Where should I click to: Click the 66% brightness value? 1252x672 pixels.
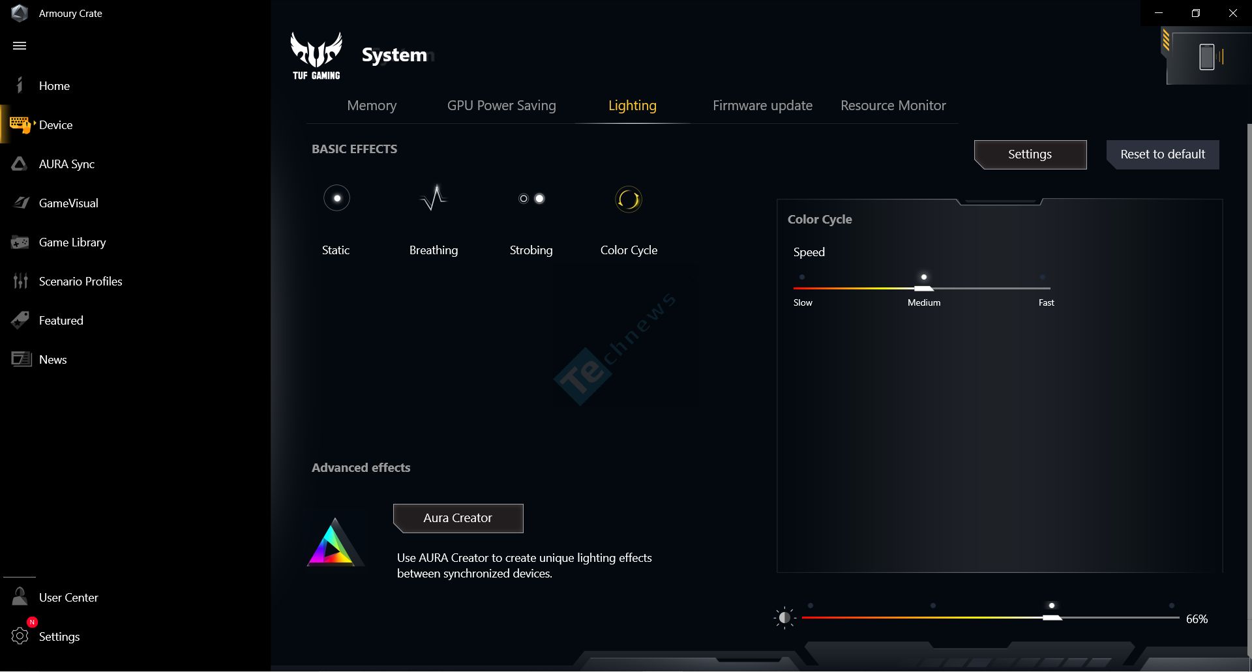click(x=1197, y=619)
